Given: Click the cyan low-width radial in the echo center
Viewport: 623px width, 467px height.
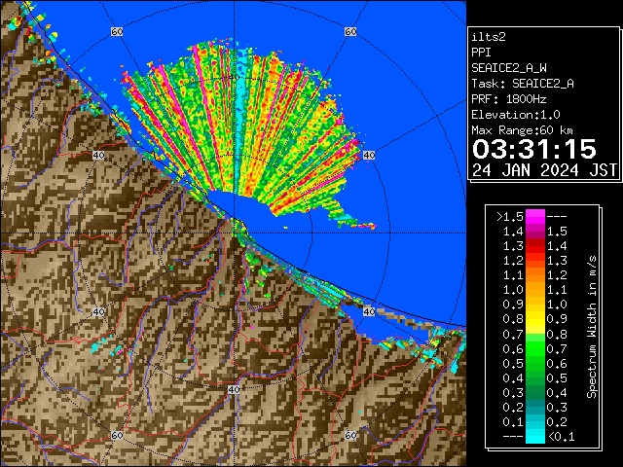Looking at the screenshot, I should 241,115.
